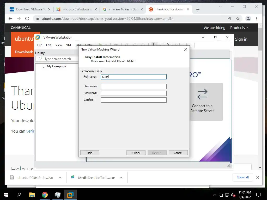This screenshot has width=267, height=200.
Task: Click VMware Workstation taskbar icon
Action: point(70,195)
